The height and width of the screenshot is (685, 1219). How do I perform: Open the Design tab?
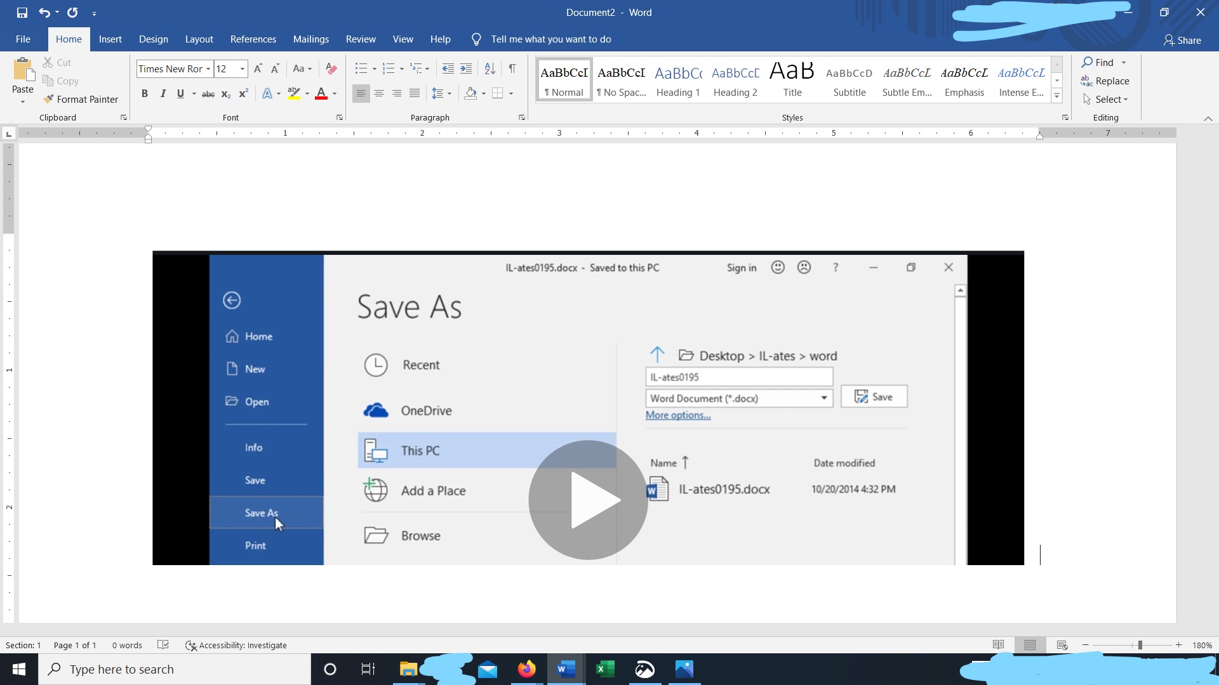(x=154, y=39)
